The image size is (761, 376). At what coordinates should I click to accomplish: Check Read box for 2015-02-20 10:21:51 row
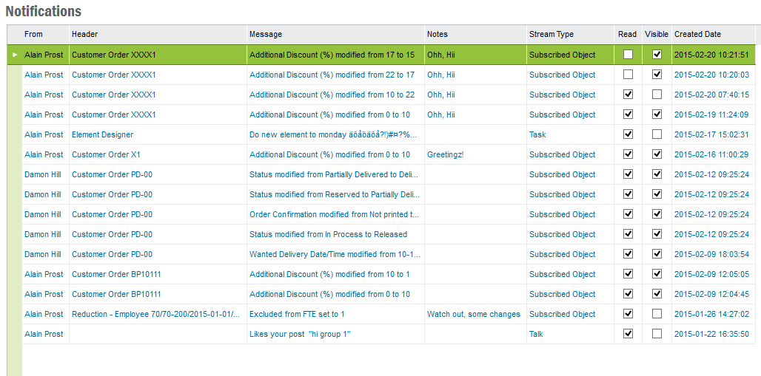coord(628,55)
